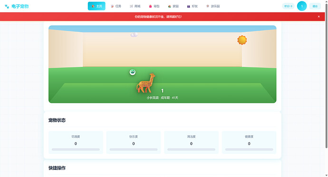This screenshot has width=328, height=177.
Task: Click the 宠物状态 section heading
Action: point(57,120)
